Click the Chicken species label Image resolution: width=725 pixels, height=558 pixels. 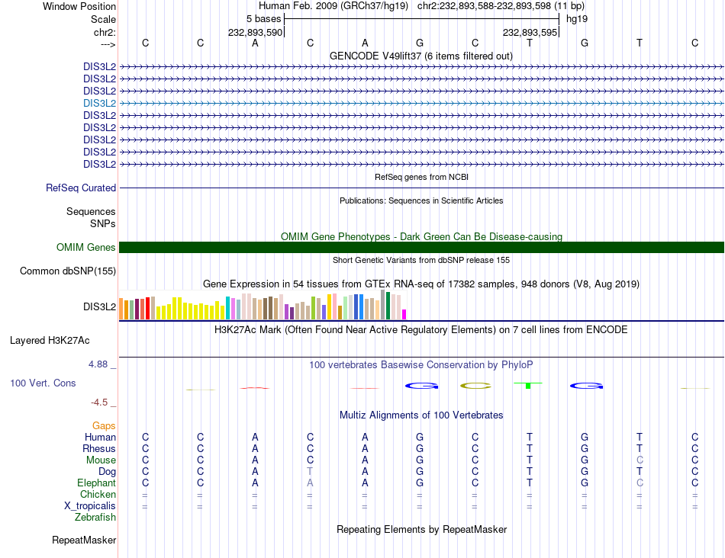pos(98,494)
